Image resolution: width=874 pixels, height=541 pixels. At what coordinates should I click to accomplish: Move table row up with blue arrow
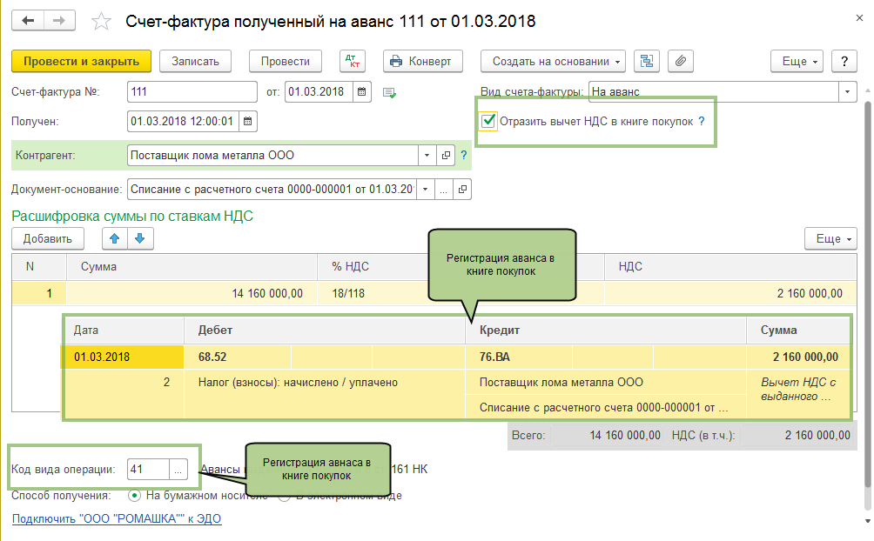[115, 238]
